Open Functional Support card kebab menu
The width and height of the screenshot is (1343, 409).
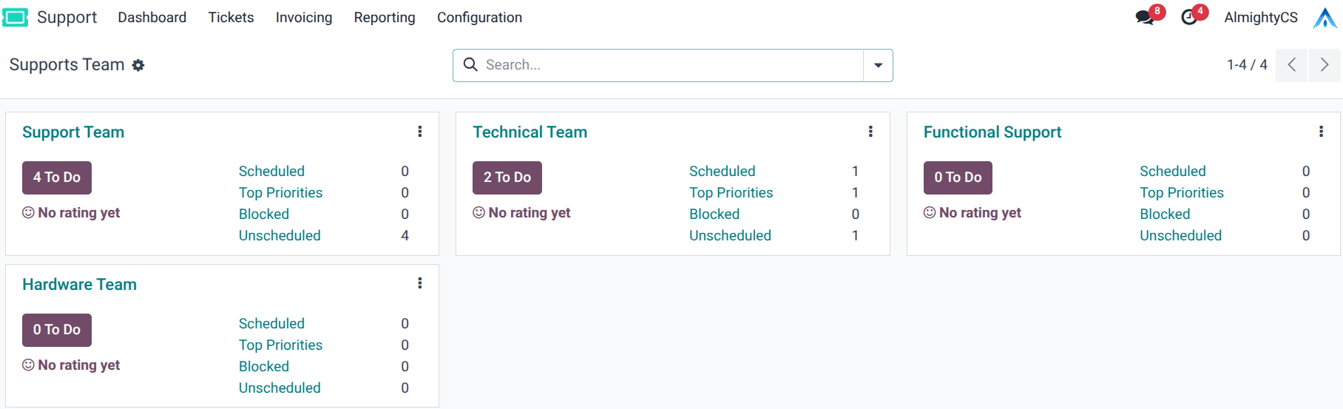[x=1321, y=132]
